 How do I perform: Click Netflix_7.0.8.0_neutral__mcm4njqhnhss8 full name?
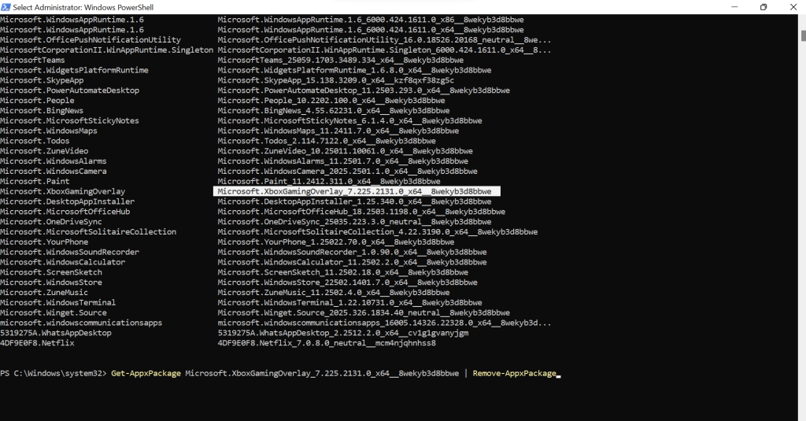[x=327, y=343]
